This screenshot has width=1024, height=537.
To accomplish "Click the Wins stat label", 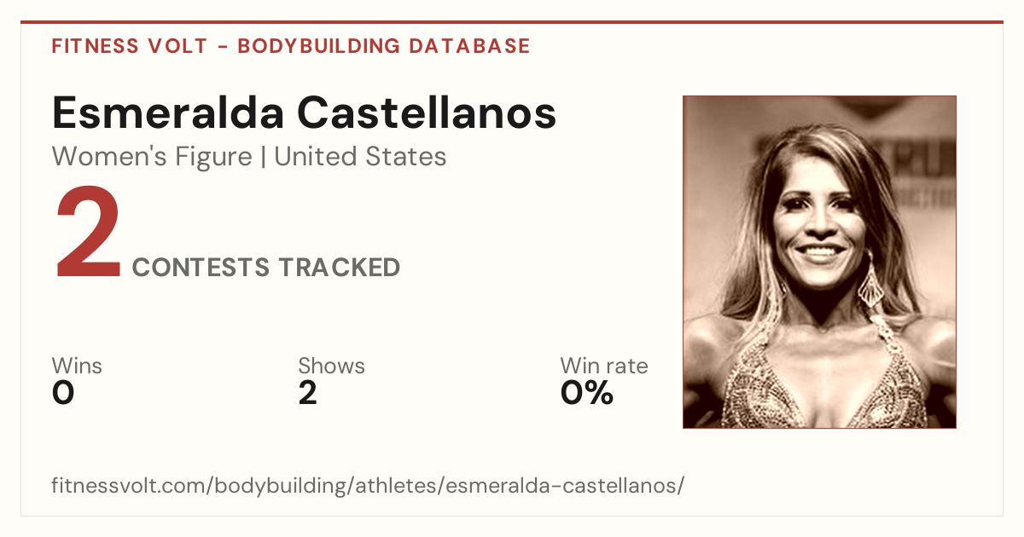I will [77, 366].
